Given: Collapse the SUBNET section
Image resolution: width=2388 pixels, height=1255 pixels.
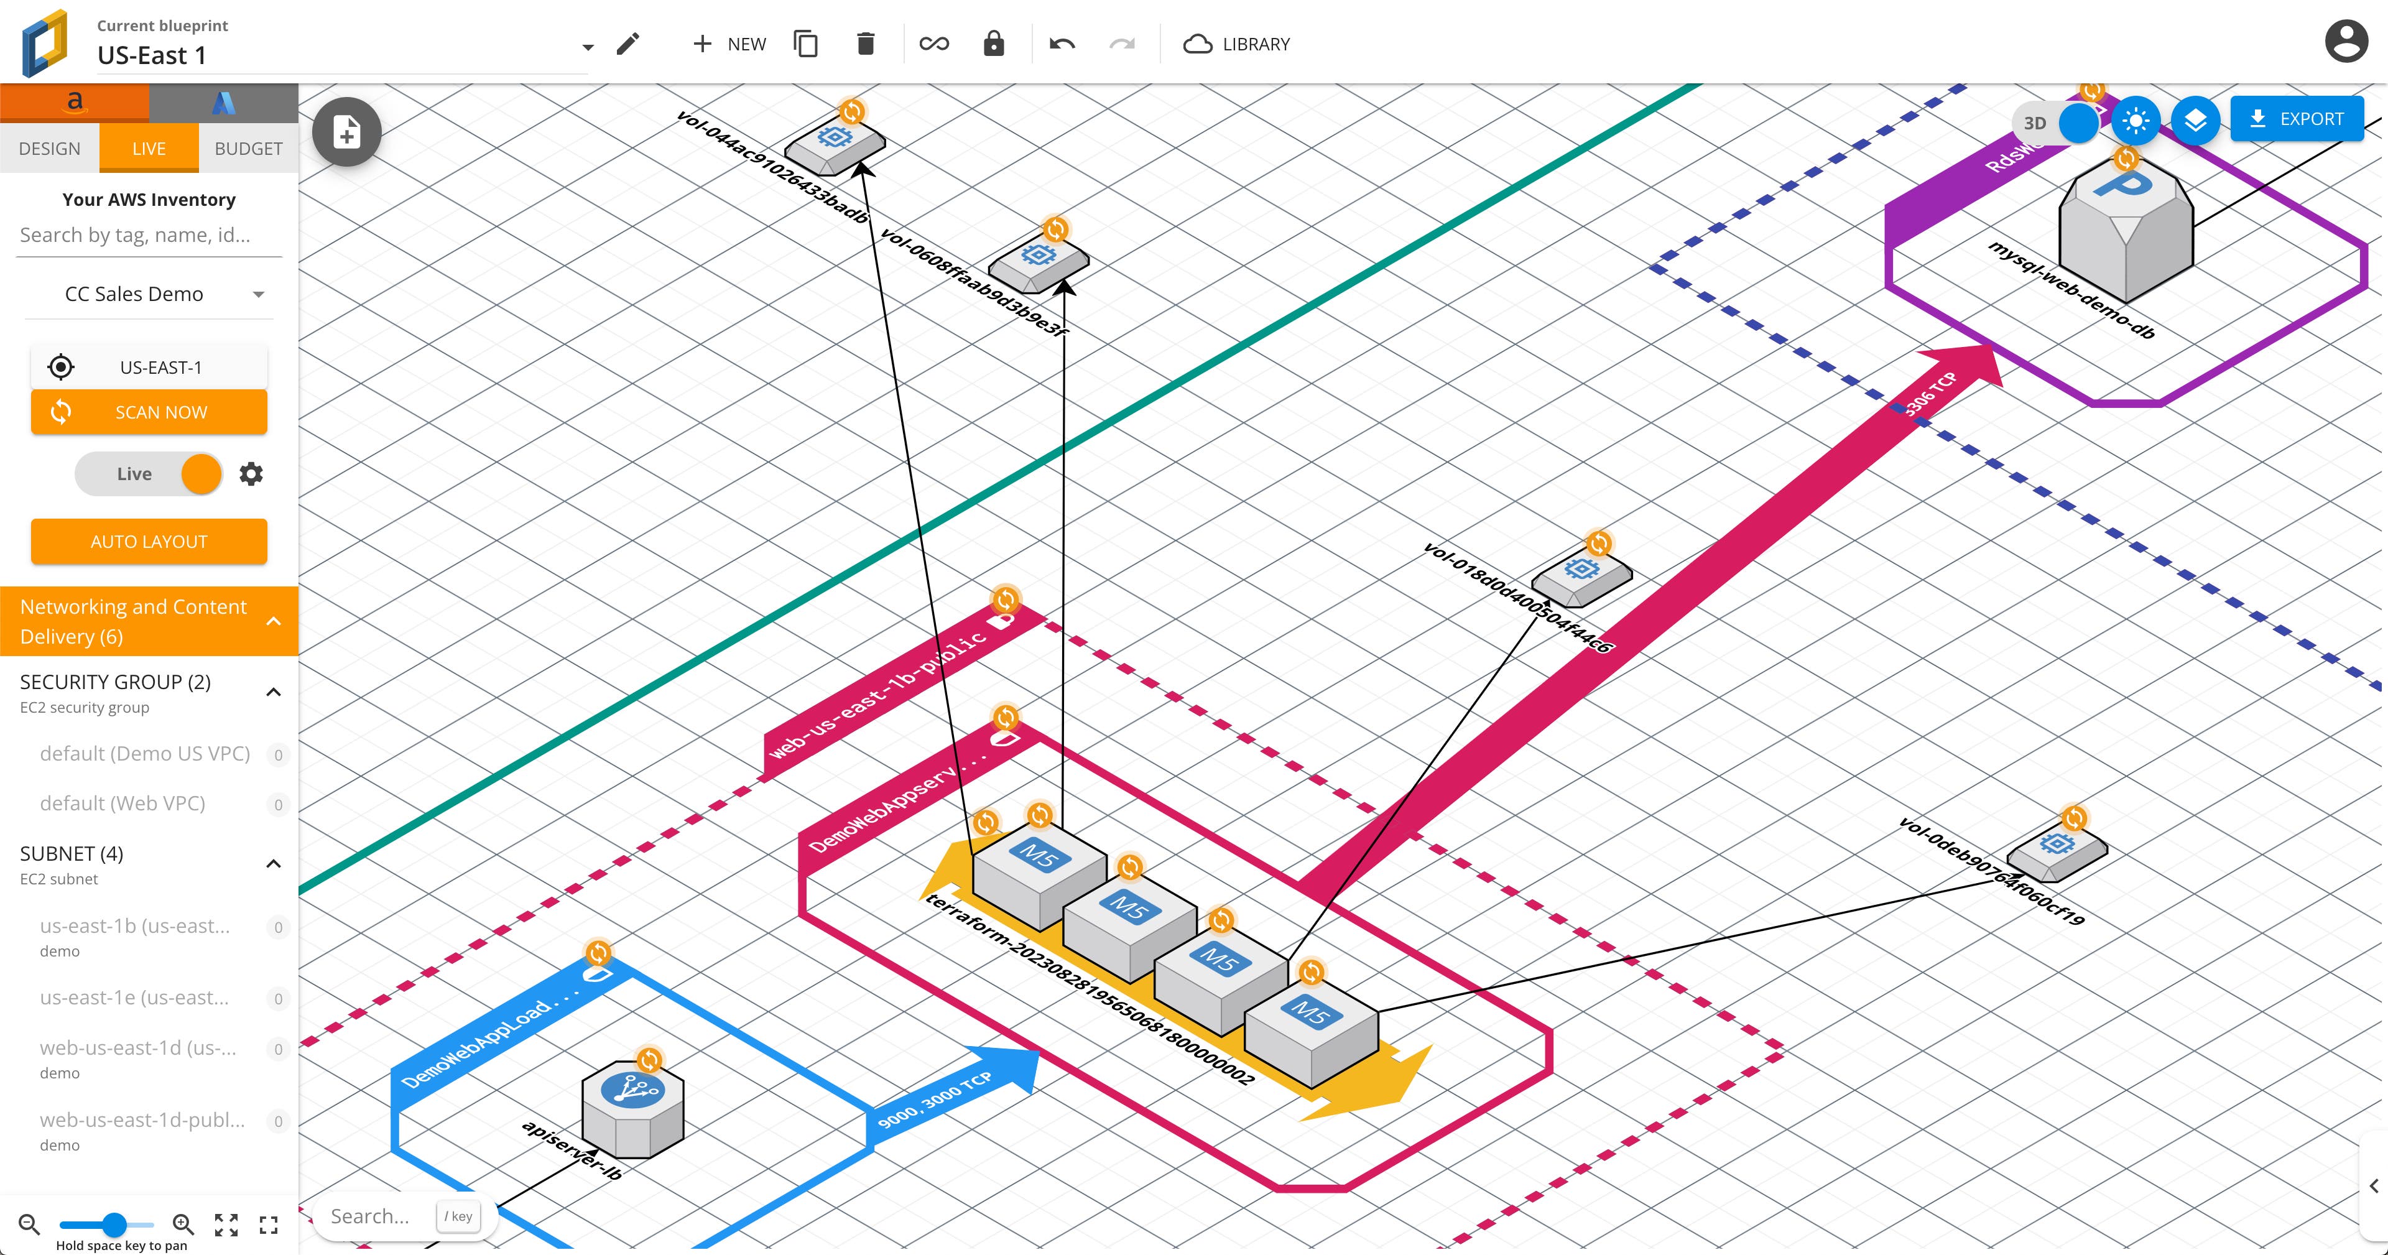Looking at the screenshot, I should click(x=272, y=864).
